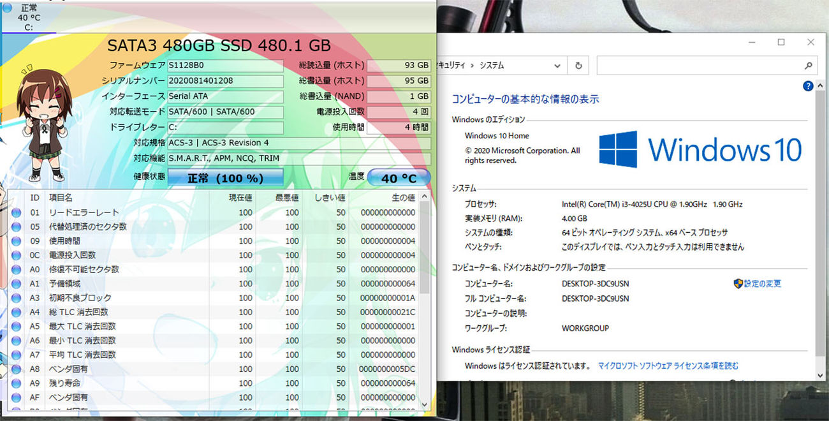The width and height of the screenshot is (829, 421).
Task: Click the status circle for row A1 予備領域
Action: pos(17,284)
